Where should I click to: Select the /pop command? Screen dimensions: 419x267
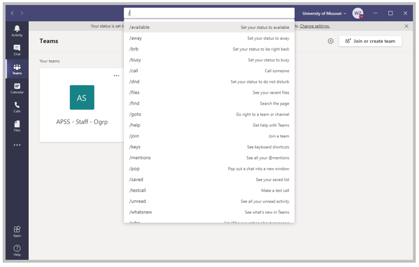[x=209, y=169]
